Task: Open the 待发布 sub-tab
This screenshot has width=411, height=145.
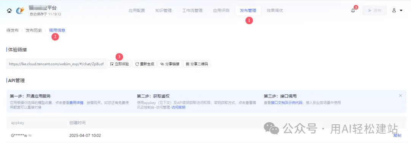Action: [13, 30]
